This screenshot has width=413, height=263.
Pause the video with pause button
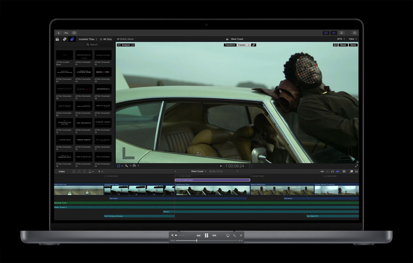pyautogui.click(x=206, y=235)
